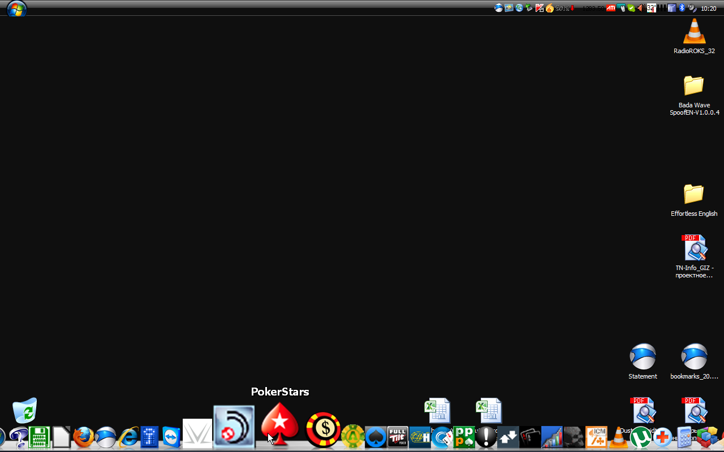Open the colored cubes dock icon

706,437
